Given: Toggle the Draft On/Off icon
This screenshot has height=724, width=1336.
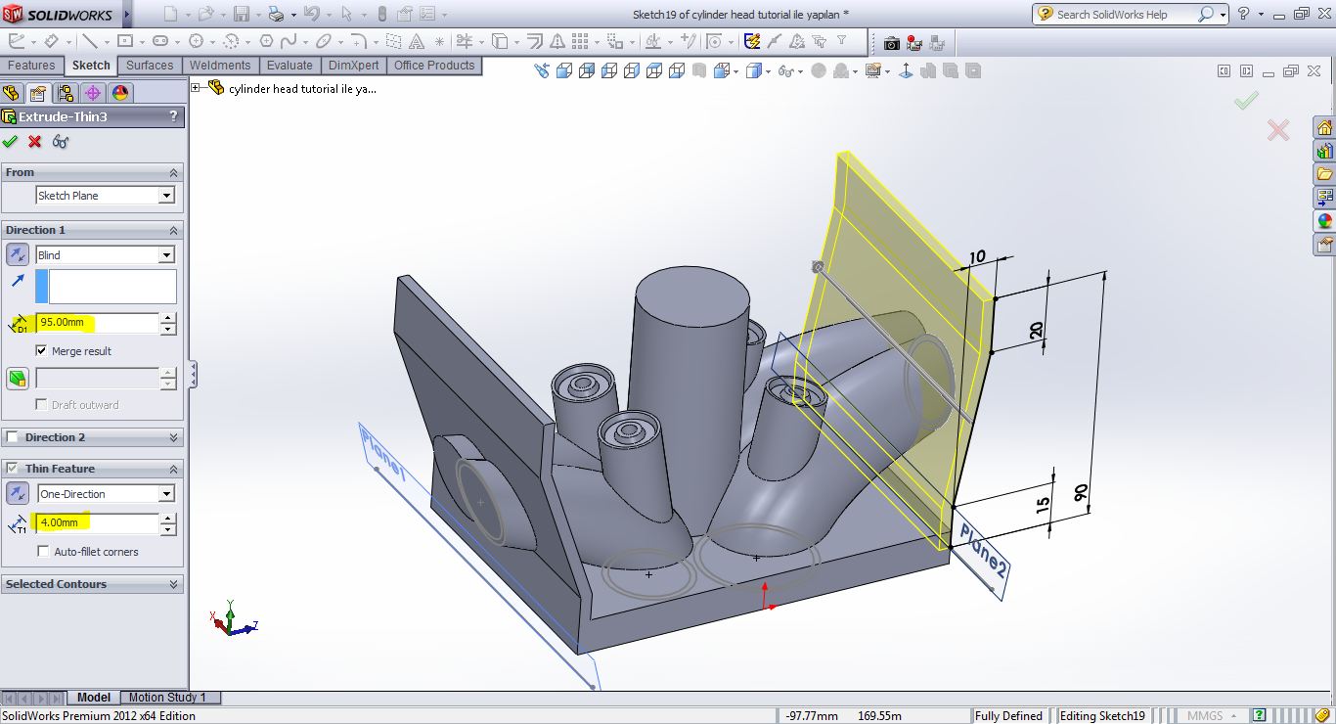Looking at the screenshot, I should [x=18, y=378].
